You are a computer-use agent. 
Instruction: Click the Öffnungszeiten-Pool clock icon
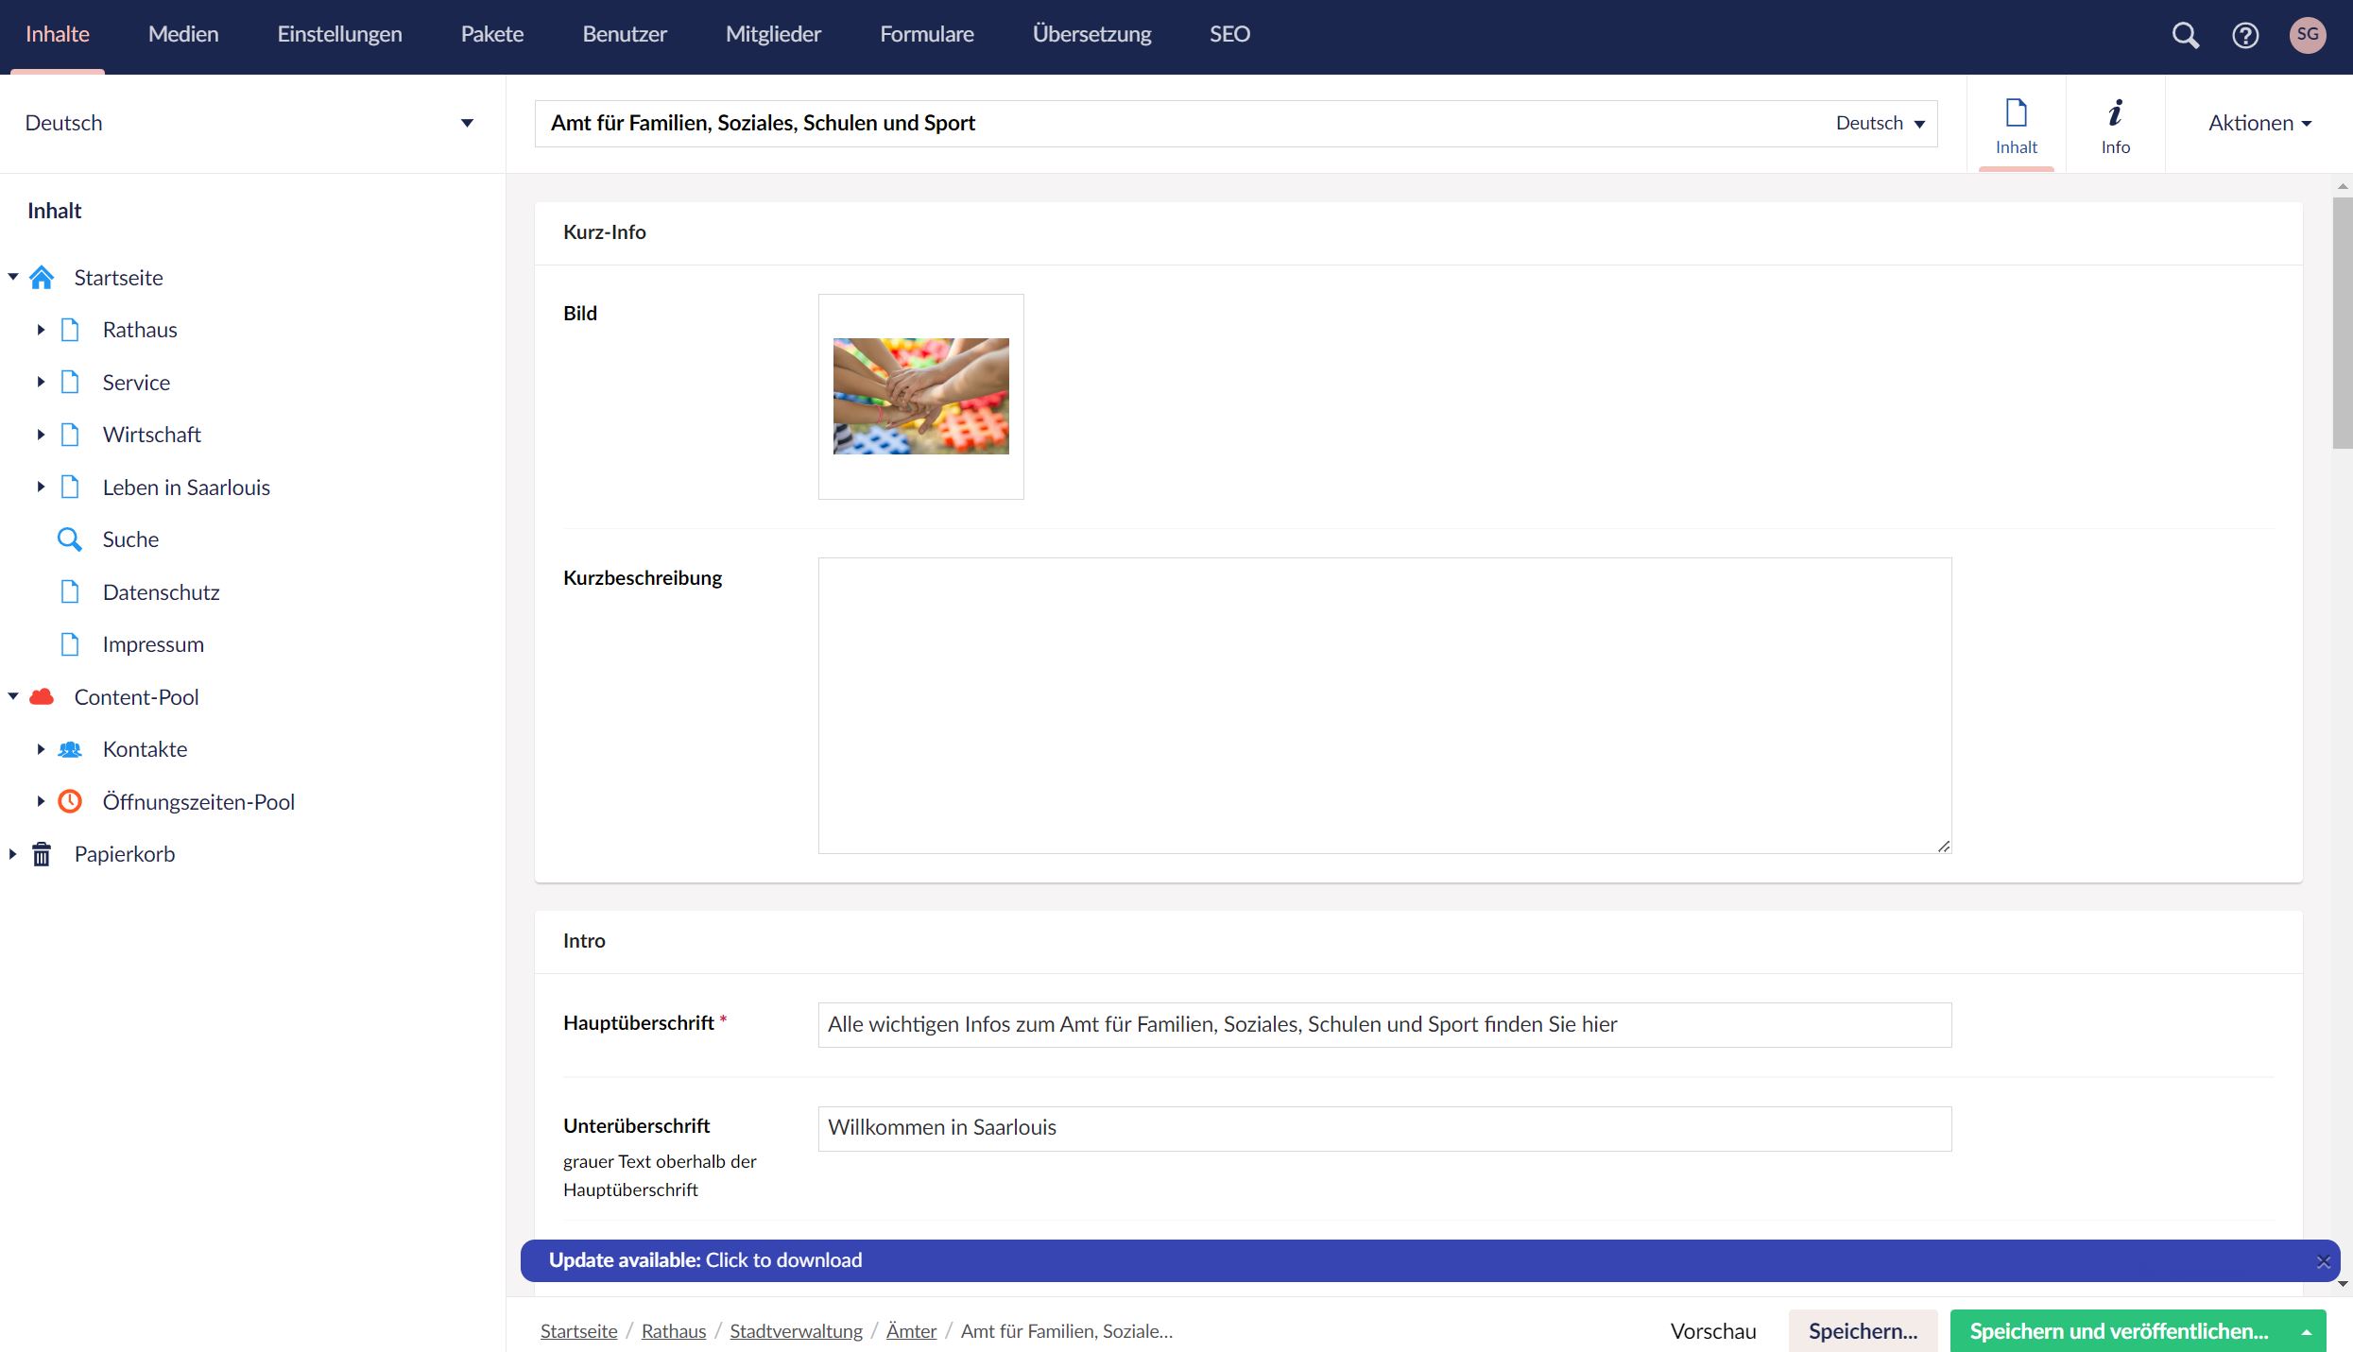coord(70,802)
